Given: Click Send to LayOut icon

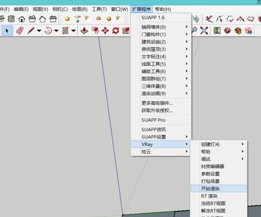Looking at the screenshot, I should 248,31.
